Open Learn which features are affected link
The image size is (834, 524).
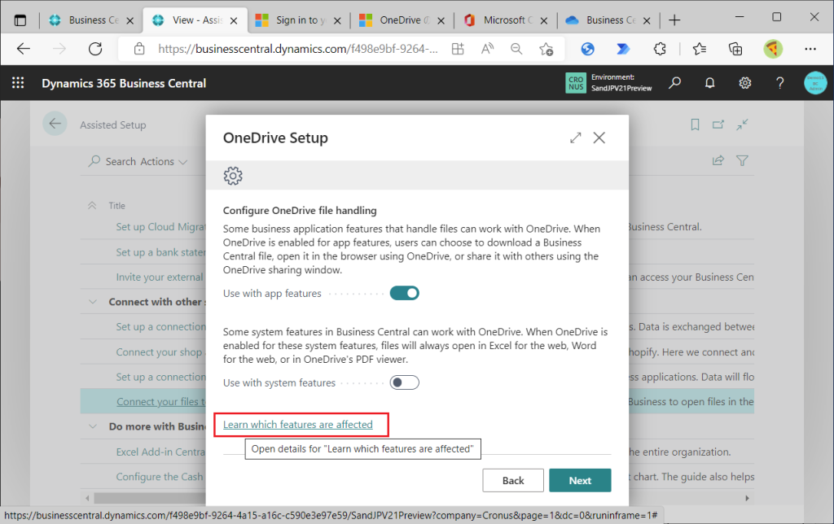pos(298,425)
